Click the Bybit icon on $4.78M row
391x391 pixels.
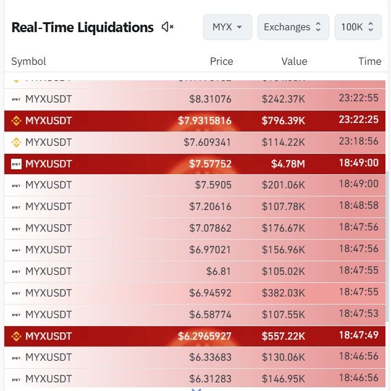click(x=16, y=164)
